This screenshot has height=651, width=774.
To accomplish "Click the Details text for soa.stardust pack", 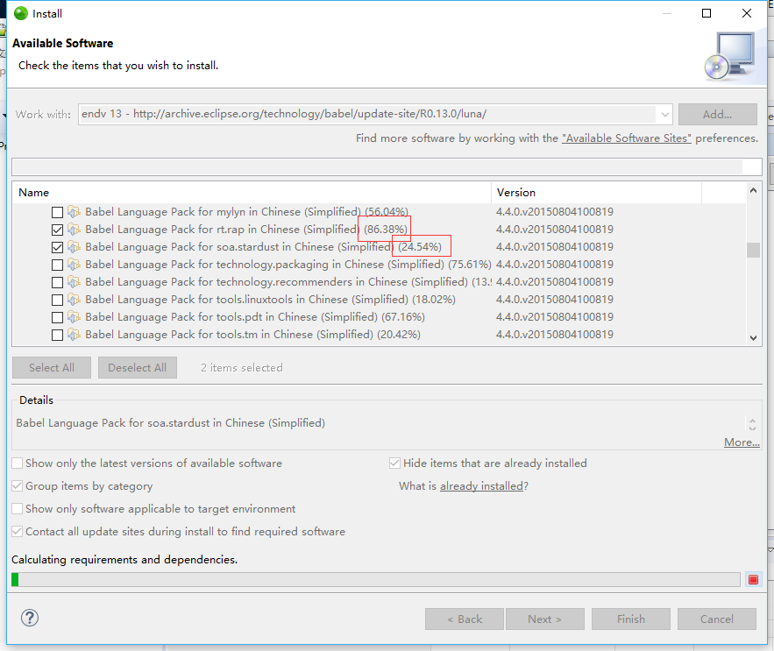I will 171,423.
